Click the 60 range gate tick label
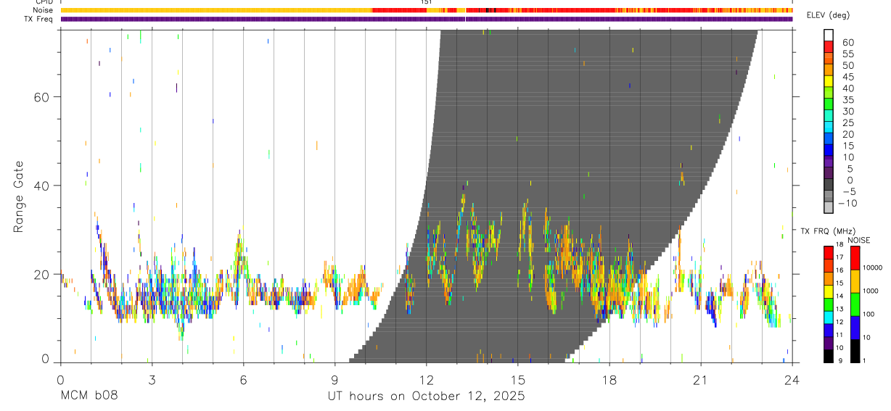The image size is (891, 411). pos(39,97)
